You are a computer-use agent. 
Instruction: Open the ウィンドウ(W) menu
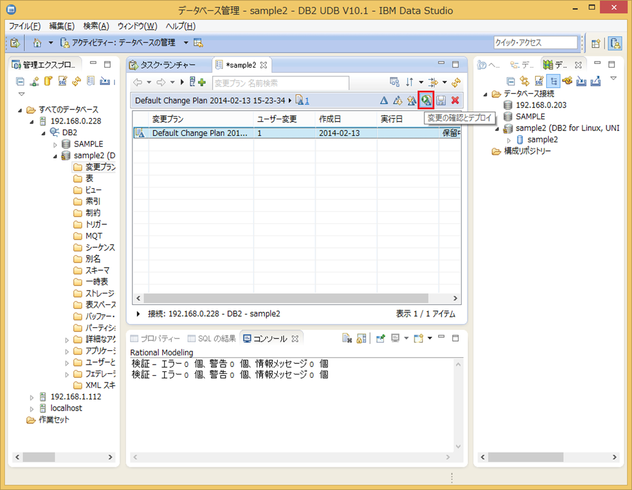(137, 26)
